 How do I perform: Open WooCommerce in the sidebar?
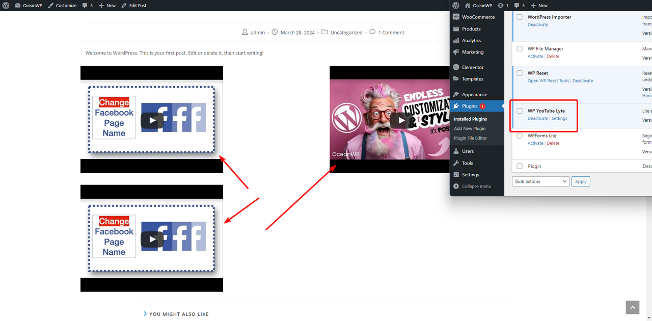477,17
